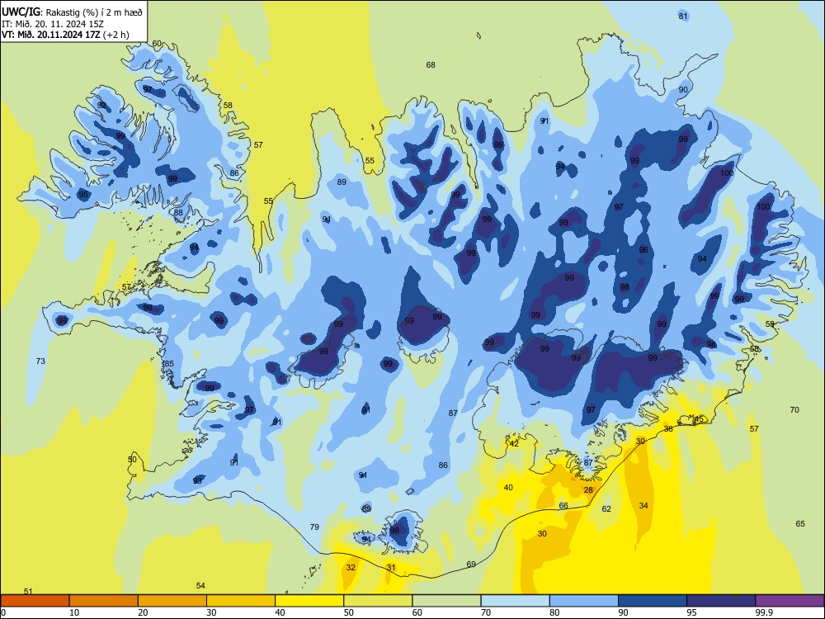Click the humidity value 88 in the Westfjords
Viewport: 825px width, 619px height.
178,213
